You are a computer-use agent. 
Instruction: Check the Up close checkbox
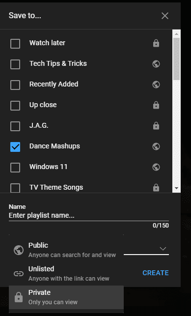(15, 106)
